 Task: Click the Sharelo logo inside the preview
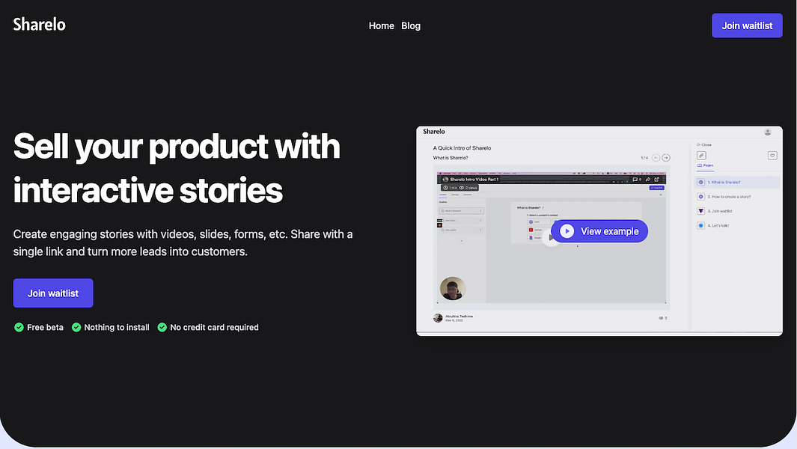point(434,132)
